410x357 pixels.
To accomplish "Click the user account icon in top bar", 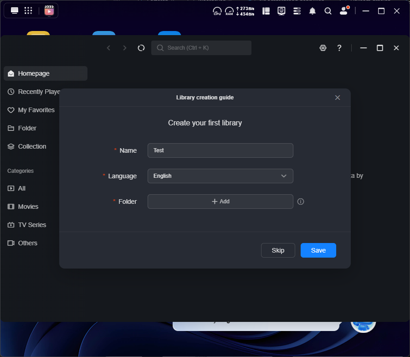I will (x=344, y=11).
